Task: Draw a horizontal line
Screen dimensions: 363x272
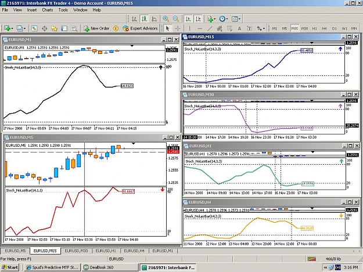Action: [200, 28]
